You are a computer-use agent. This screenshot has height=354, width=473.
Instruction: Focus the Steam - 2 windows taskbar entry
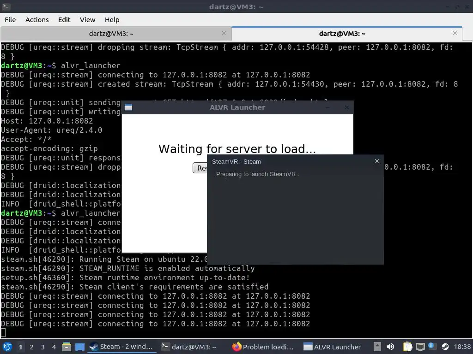click(x=122, y=347)
